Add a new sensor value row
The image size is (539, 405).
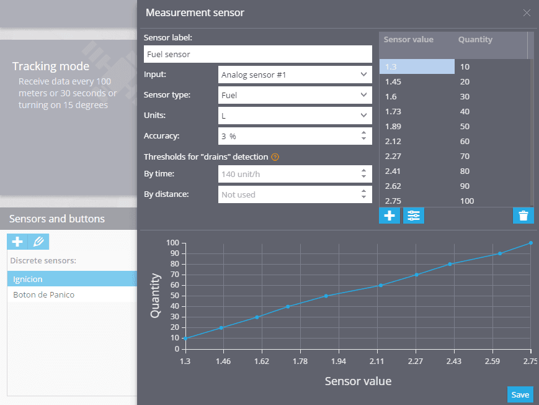[x=390, y=216]
